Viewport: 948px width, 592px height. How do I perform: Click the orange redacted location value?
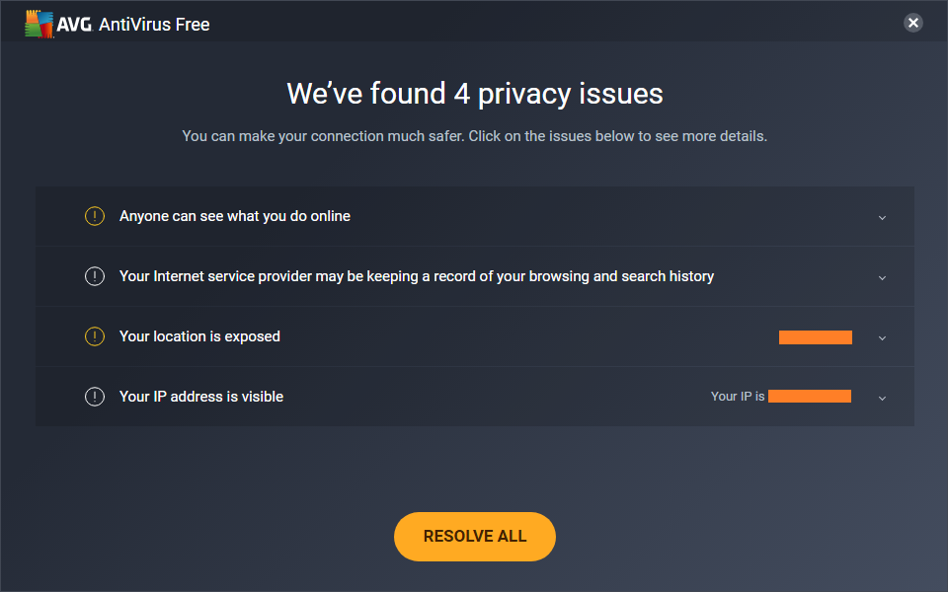815,337
